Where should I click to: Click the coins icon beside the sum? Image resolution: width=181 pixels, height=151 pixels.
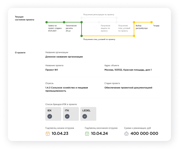click(127, 134)
